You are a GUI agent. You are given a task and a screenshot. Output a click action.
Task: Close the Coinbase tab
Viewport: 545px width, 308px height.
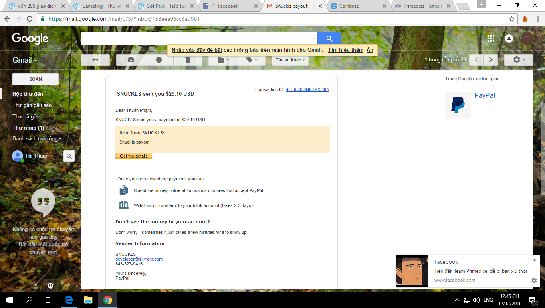tap(384, 6)
